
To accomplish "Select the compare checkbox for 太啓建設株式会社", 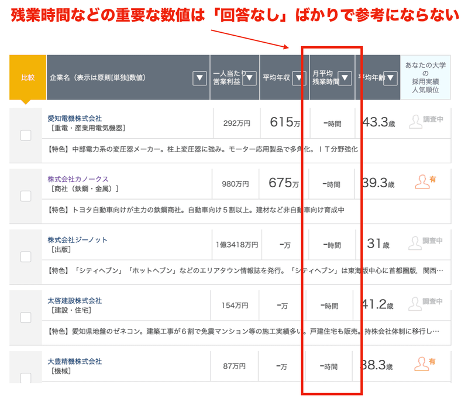I will pyautogui.click(x=26, y=317).
